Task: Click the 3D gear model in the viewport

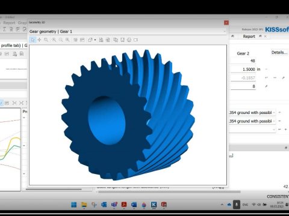Action: [x=128, y=115]
